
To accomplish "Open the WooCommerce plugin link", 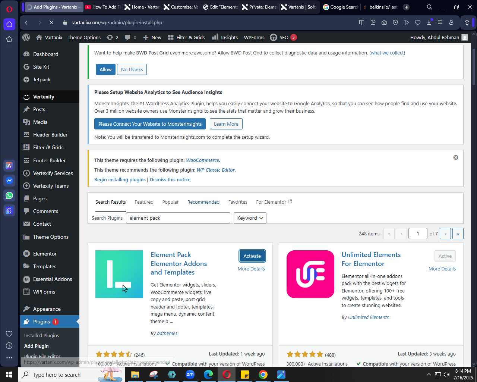I will click(202, 160).
